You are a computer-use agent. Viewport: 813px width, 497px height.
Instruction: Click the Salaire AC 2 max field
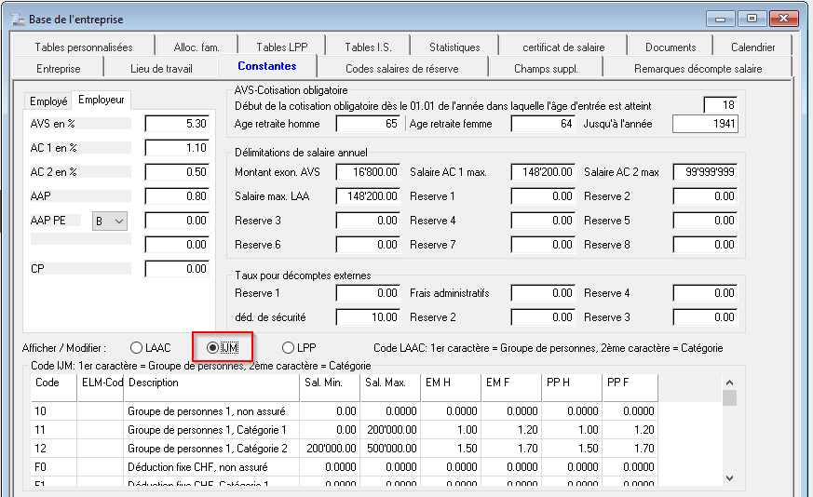coord(705,172)
